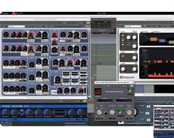
Task: Toggle the Trigger On switch in Sequent
Action: tap(123, 56)
